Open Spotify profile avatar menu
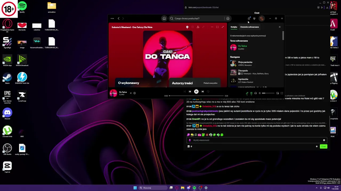Viewport: 341px width, 191px height. [262, 19]
